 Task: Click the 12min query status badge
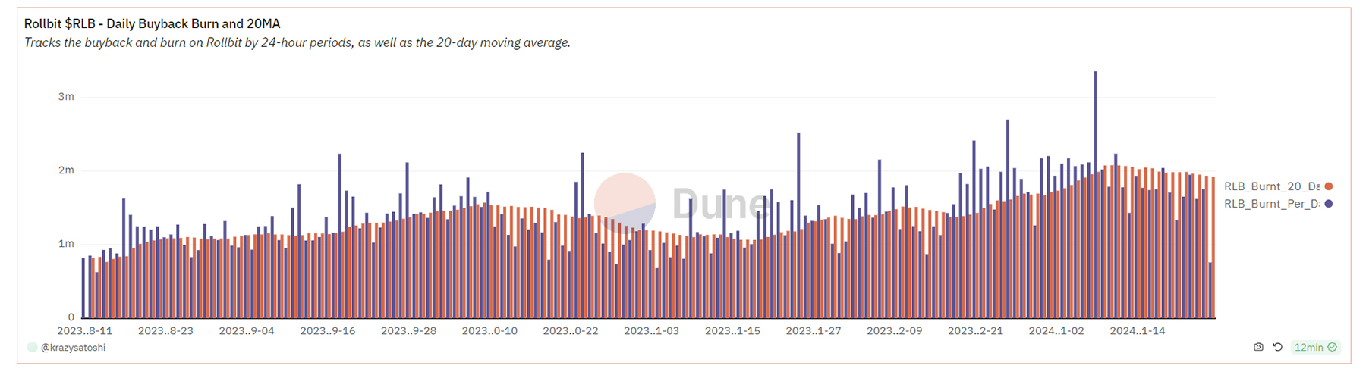pyautogui.click(x=1315, y=347)
